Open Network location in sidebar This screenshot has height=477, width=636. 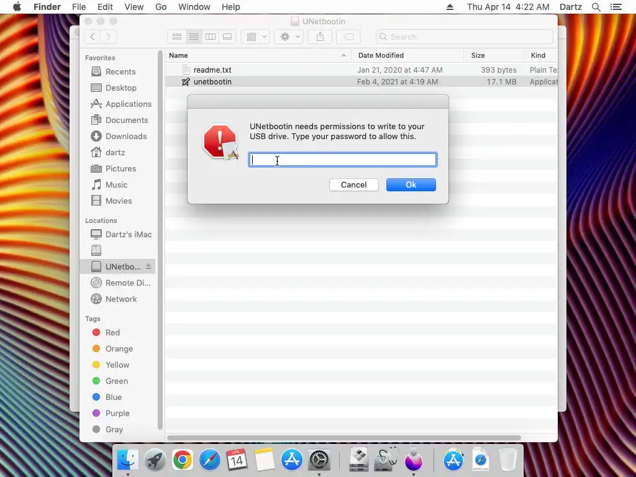(114, 299)
